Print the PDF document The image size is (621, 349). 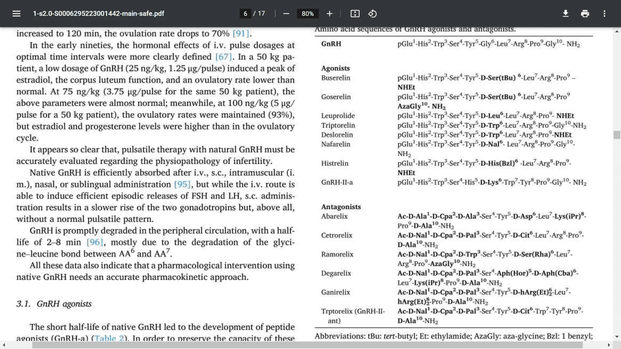(x=585, y=14)
